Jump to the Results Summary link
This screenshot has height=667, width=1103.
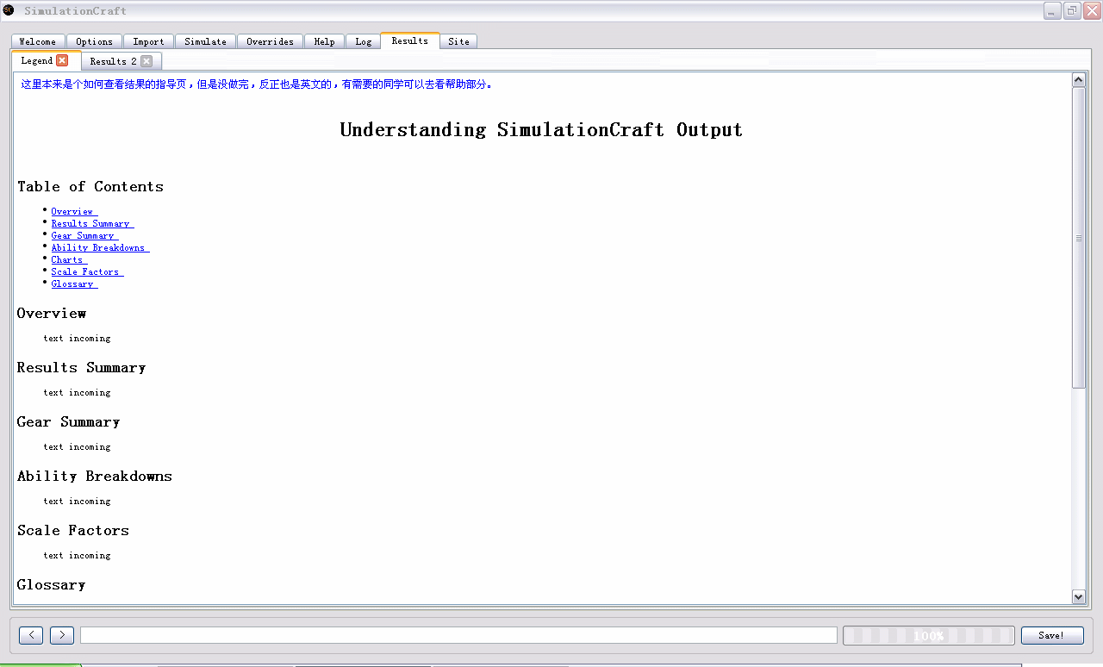(92, 223)
